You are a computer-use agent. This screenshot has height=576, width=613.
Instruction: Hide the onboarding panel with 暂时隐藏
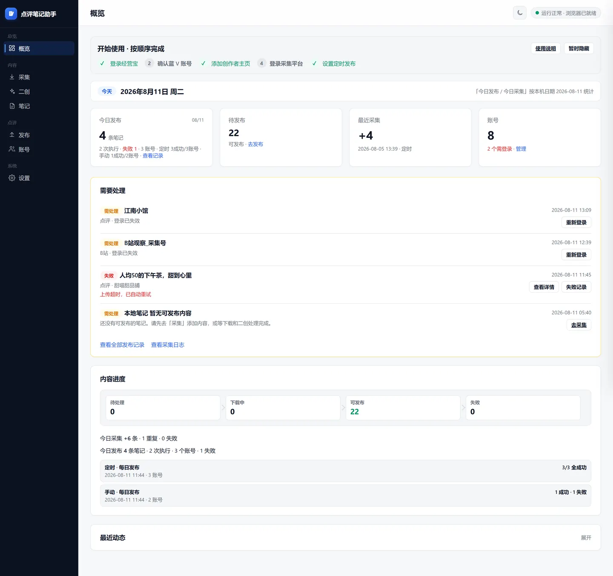[579, 48]
